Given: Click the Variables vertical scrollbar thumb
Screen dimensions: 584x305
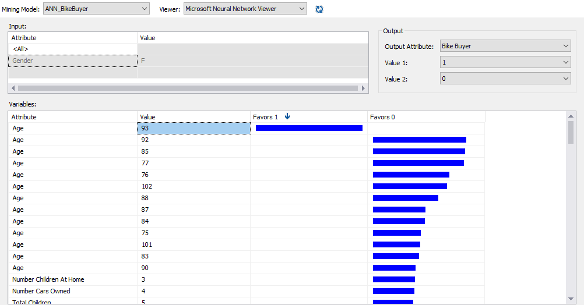Looking at the screenshot, I should point(571,132).
